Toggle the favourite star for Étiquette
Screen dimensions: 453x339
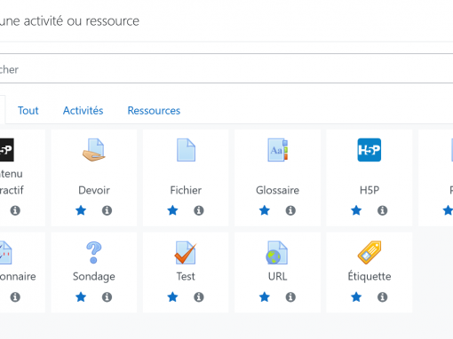(356, 296)
